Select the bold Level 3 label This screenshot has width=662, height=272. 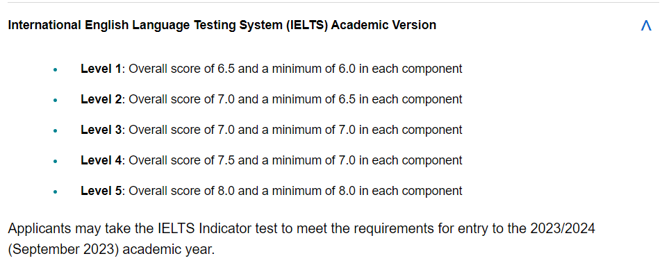101,130
